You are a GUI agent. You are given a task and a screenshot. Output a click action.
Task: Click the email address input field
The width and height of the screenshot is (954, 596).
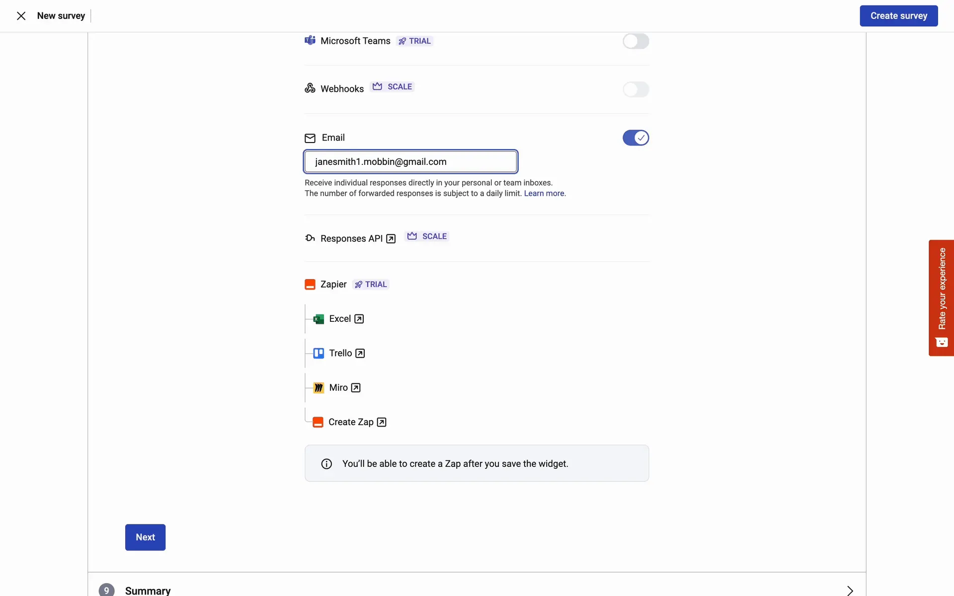pyautogui.click(x=410, y=162)
